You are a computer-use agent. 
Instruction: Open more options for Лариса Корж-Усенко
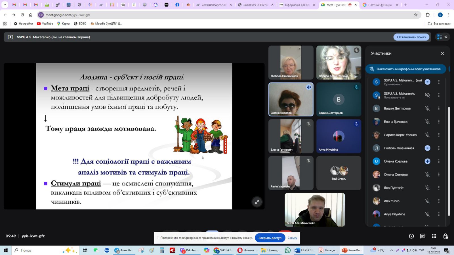[439, 135]
